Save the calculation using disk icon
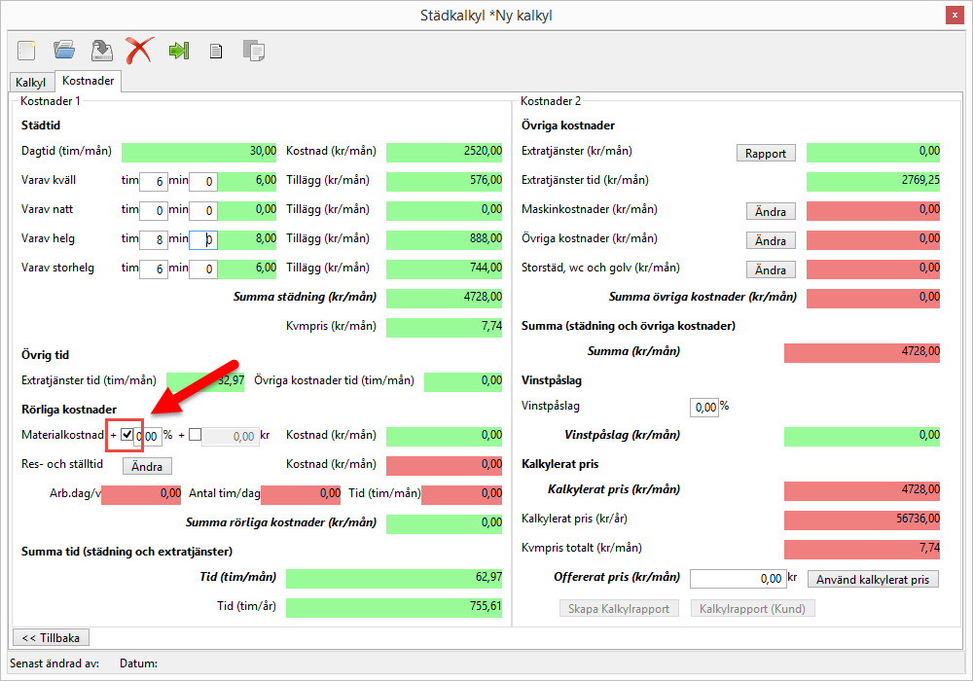 tap(101, 51)
